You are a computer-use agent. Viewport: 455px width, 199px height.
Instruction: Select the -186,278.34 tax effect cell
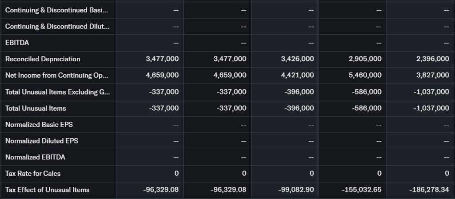[429, 190]
